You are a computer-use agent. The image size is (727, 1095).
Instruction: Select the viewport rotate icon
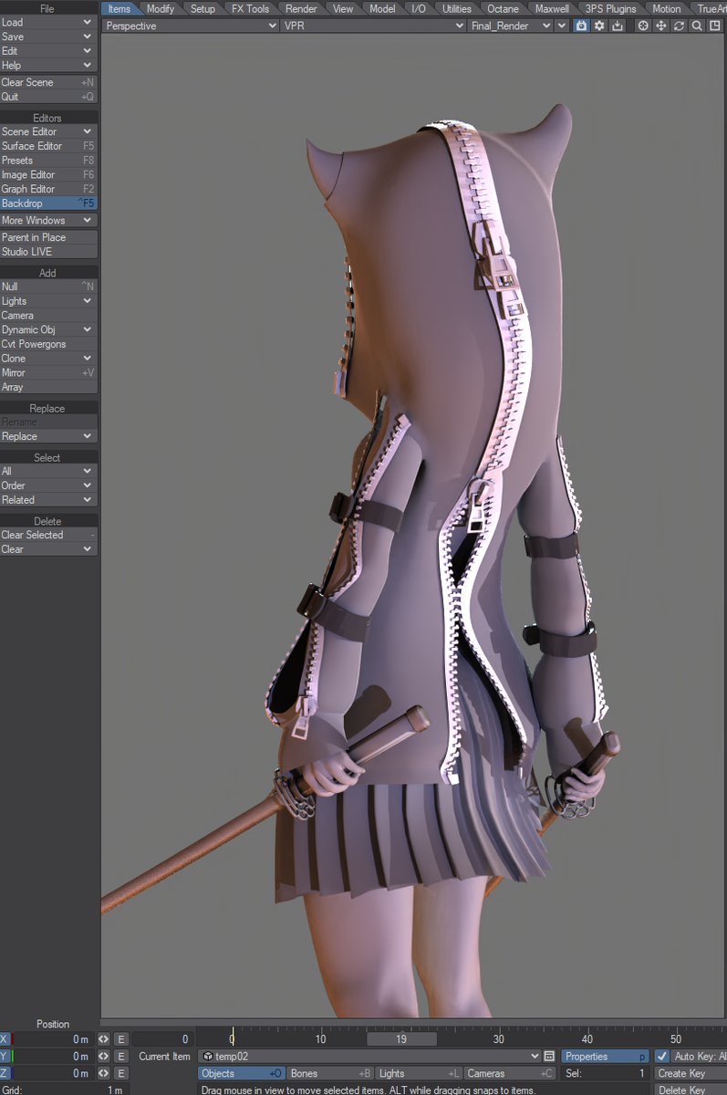coord(679,26)
